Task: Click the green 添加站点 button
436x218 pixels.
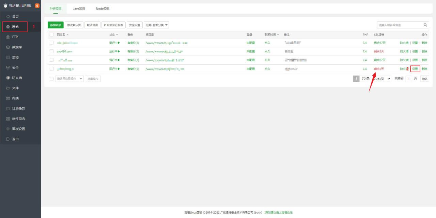Action: [x=56, y=25]
